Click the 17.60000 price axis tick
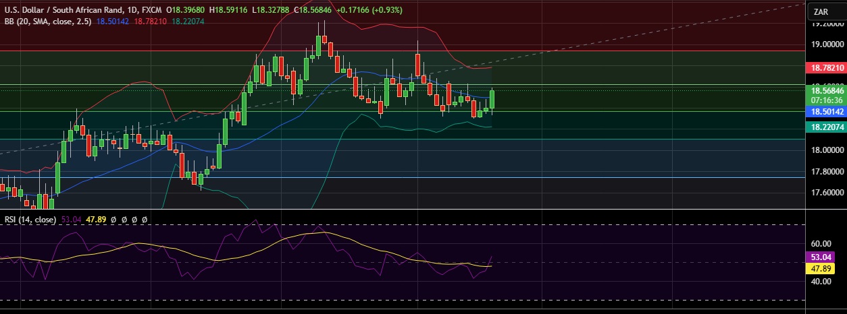The image size is (847, 314). click(x=827, y=193)
